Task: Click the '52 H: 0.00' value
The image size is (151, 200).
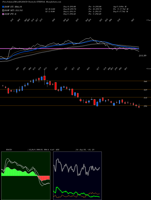Action: pos(50,9)
